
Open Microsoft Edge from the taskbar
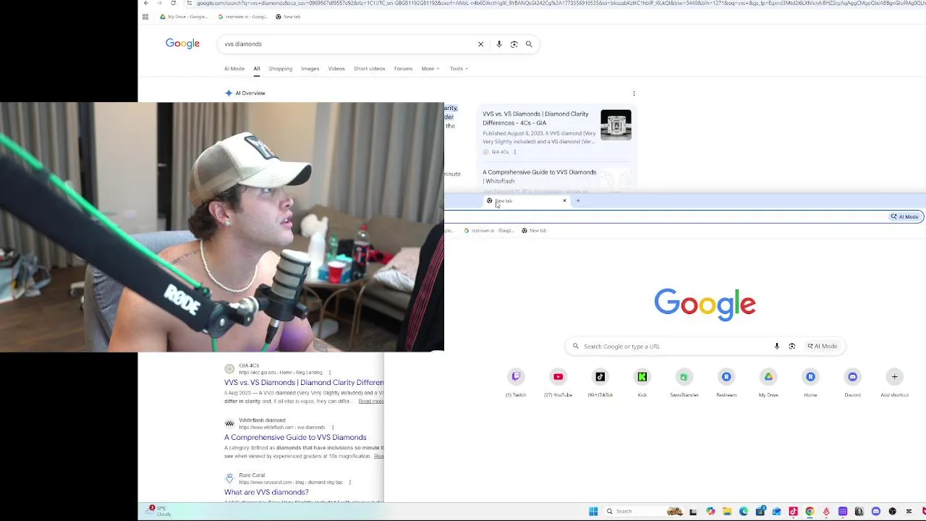pyautogui.click(x=744, y=512)
